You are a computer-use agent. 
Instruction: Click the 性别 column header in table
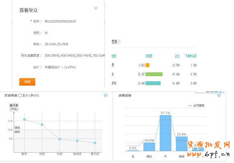114,56
